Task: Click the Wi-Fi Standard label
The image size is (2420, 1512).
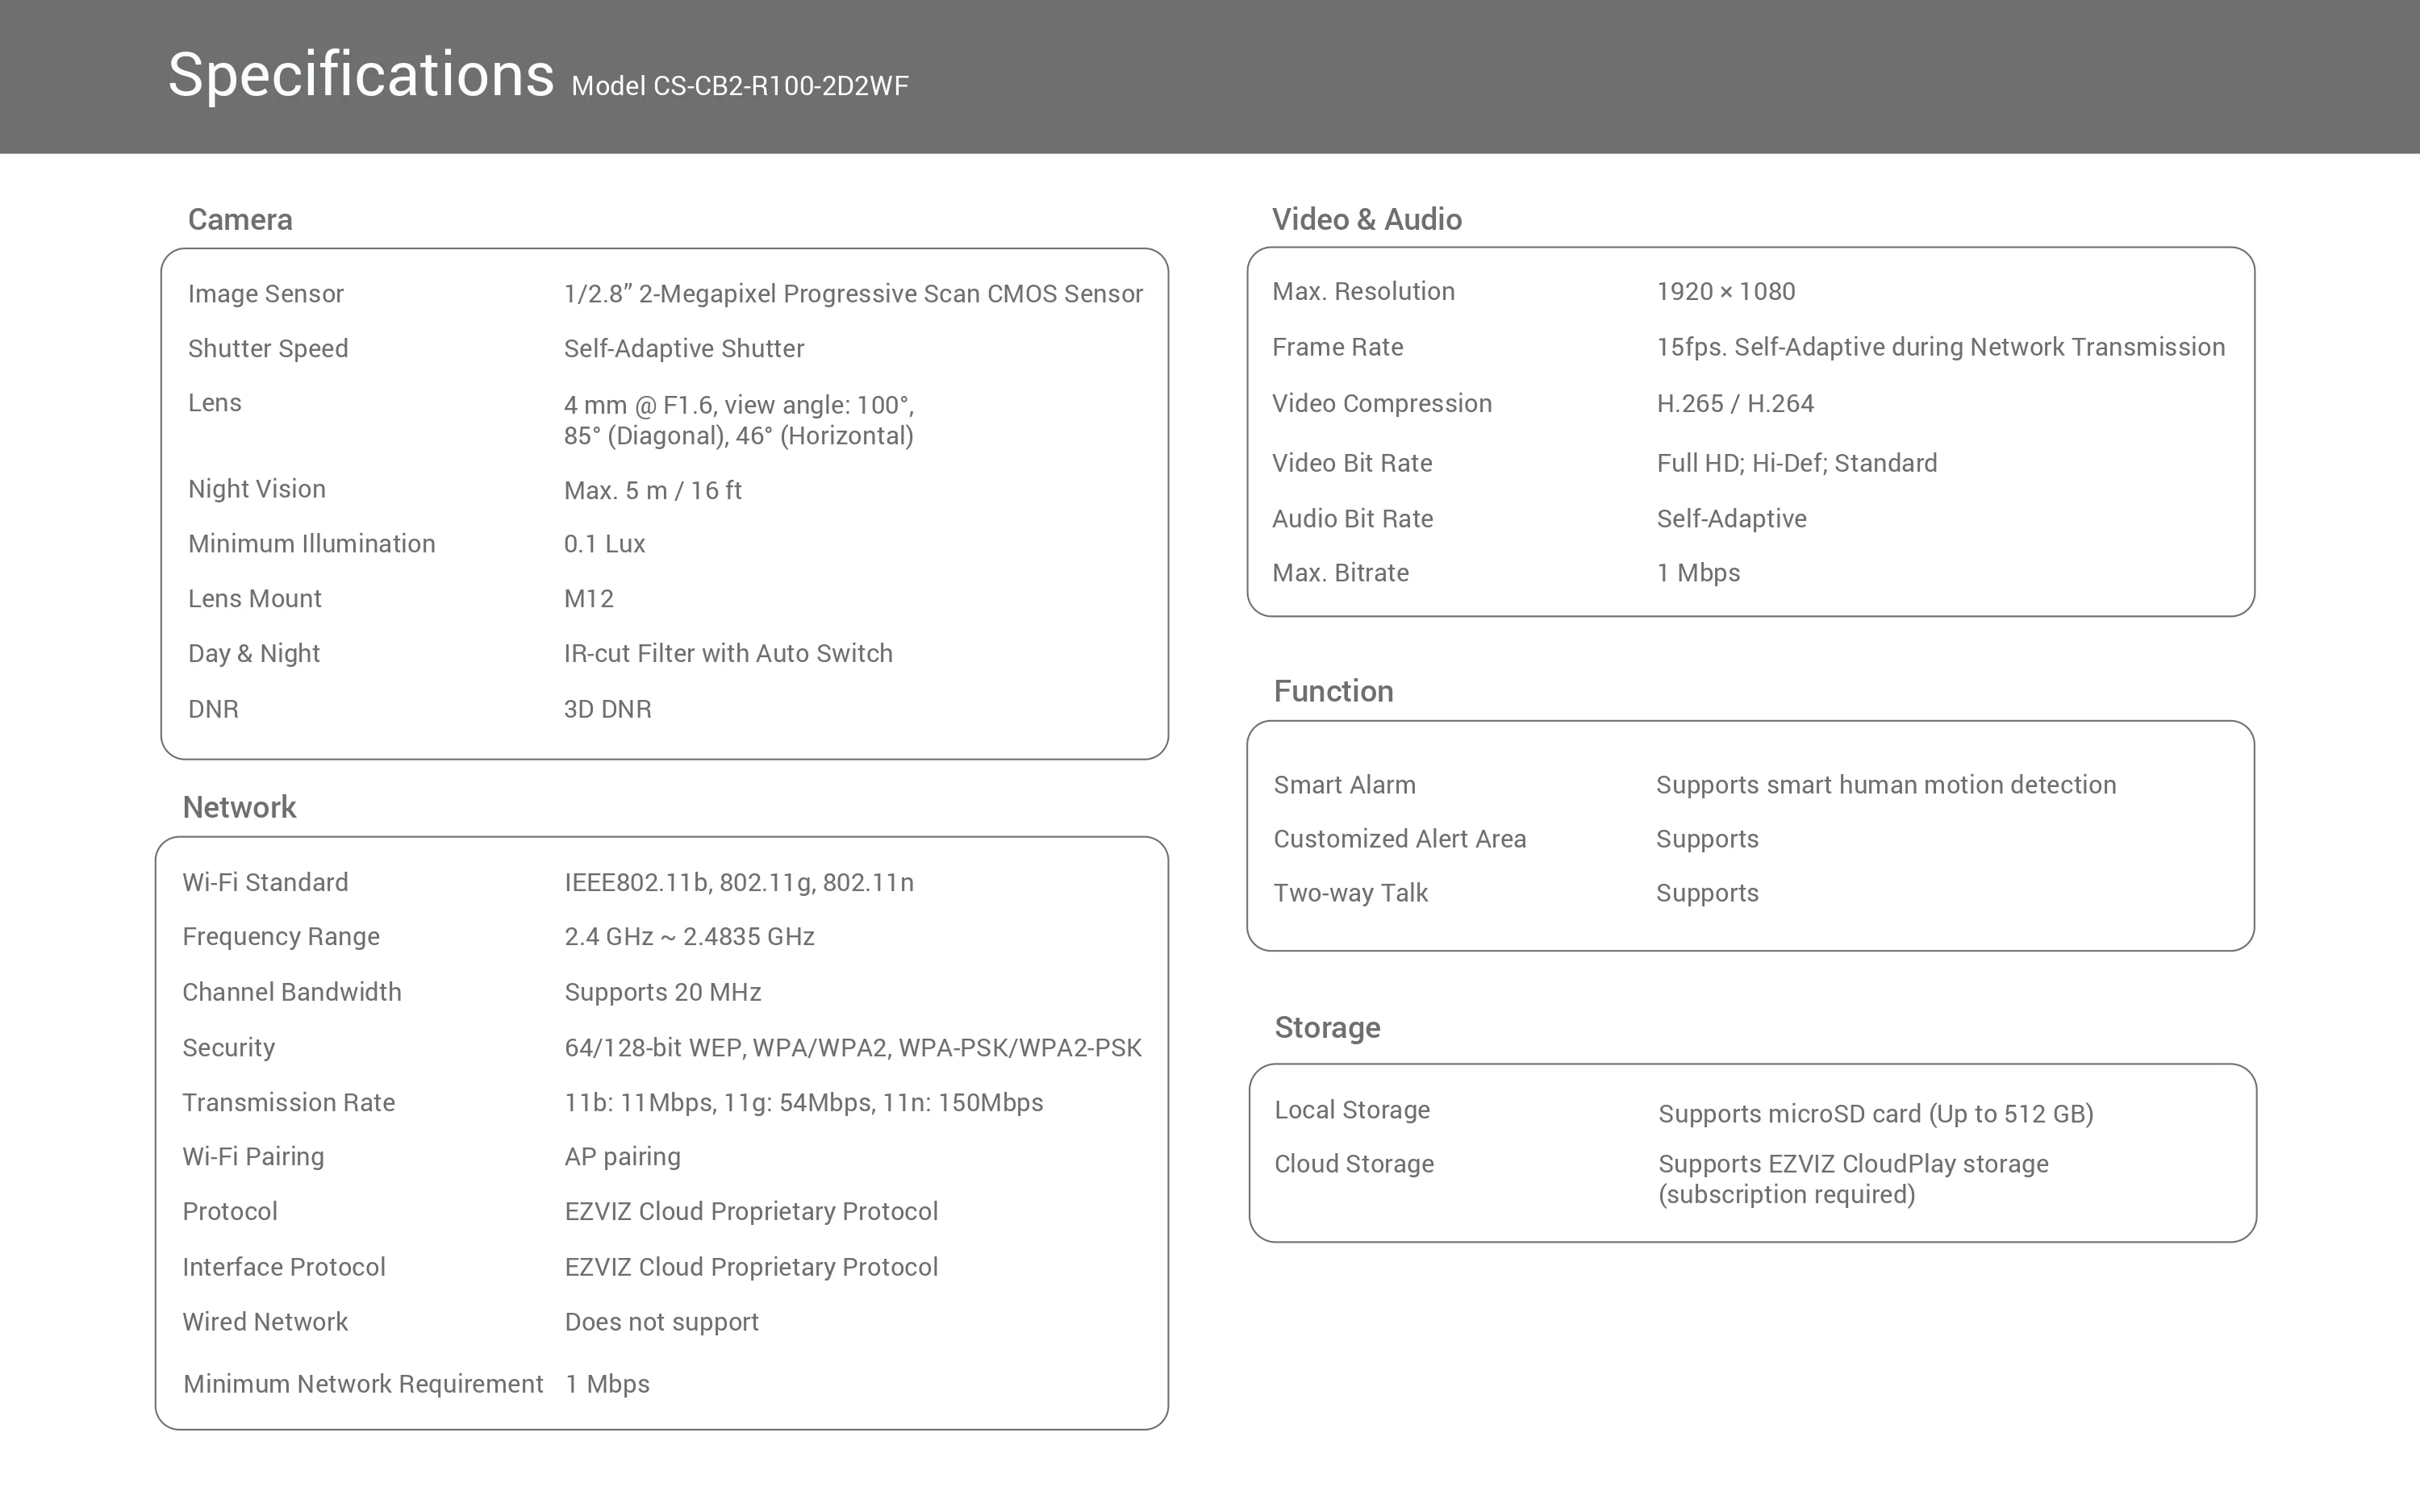Action: pos(265,882)
